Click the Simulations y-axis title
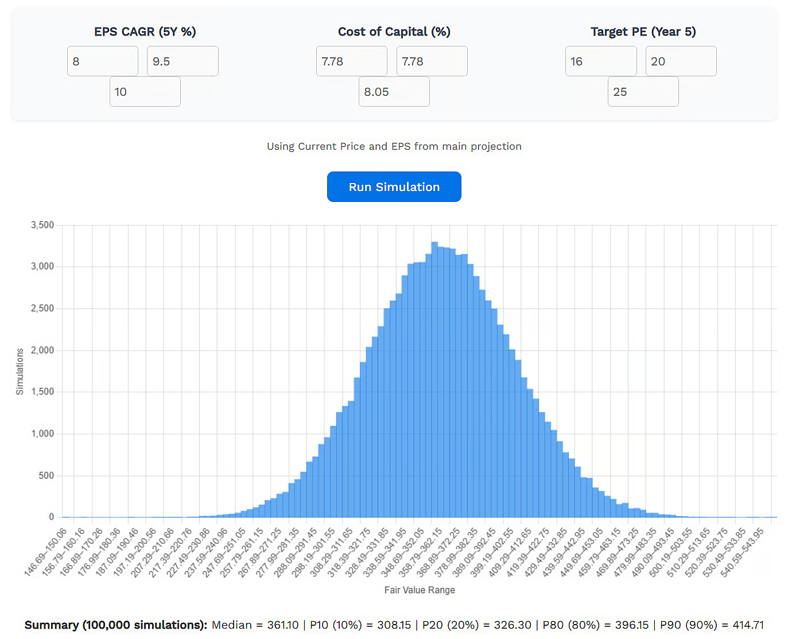This screenshot has width=788, height=639. click(x=20, y=371)
